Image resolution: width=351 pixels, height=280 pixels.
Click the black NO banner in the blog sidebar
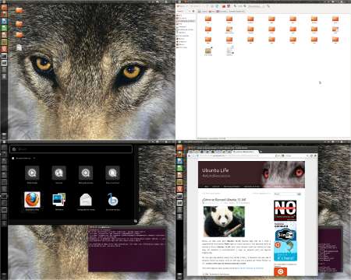coord(285,210)
